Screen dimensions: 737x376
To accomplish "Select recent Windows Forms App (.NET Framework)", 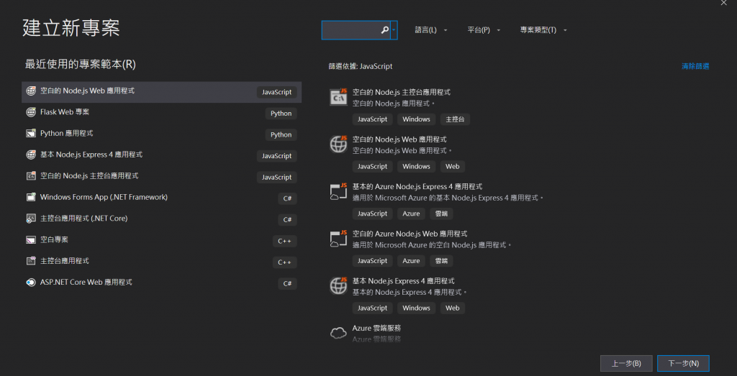I will click(162, 198).
